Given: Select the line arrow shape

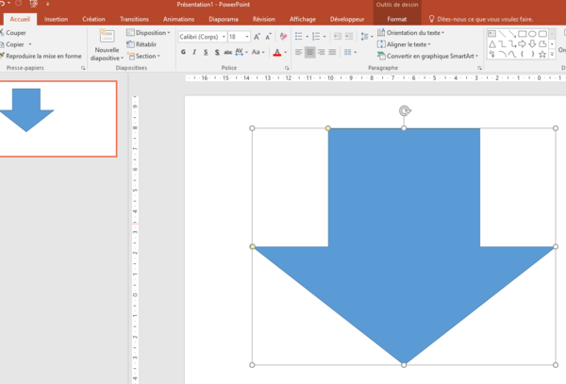Looking at the screenshot, I should click(512, 34).
